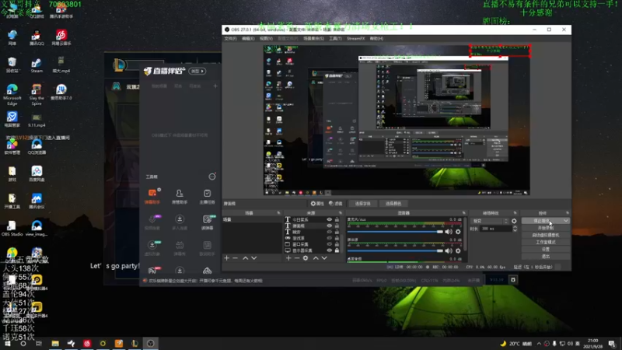Image resolution: width=622 pixels, height=350 pixels.
Task: Toggle visibility of 窗口采集 source
Action: [329, 244]
